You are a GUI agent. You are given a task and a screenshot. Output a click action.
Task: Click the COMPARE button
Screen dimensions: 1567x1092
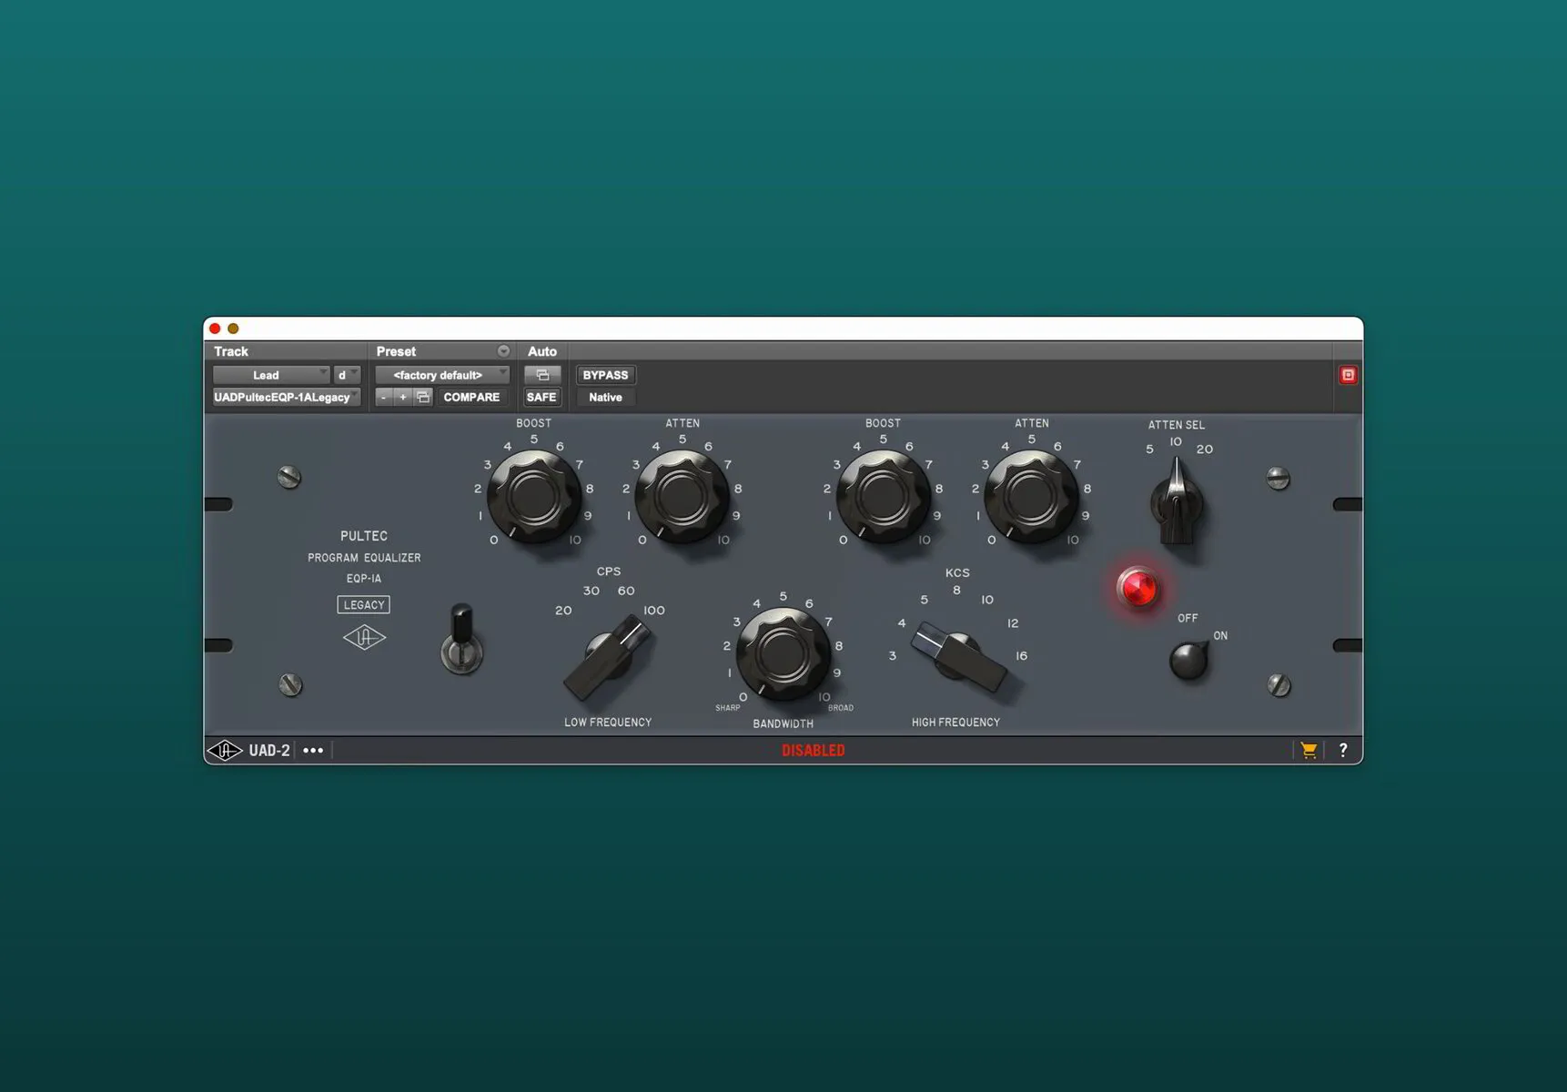471,397
